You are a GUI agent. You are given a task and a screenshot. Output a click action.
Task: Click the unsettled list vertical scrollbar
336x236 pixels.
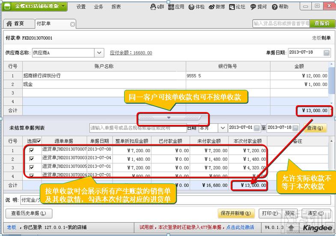click(331, 163)
